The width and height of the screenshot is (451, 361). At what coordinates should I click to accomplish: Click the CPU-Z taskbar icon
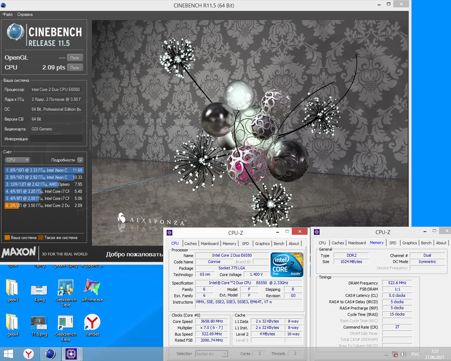coord(72,354)
